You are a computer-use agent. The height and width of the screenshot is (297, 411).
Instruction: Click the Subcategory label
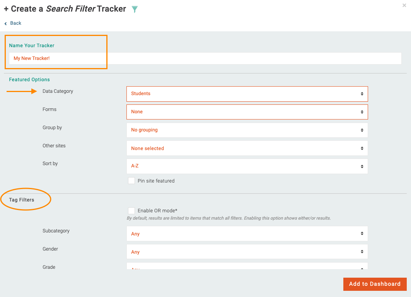(56, 231)
